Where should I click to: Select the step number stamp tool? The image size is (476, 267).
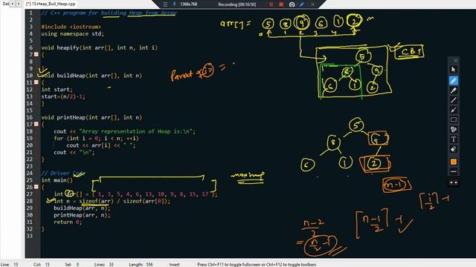[453, 129]
